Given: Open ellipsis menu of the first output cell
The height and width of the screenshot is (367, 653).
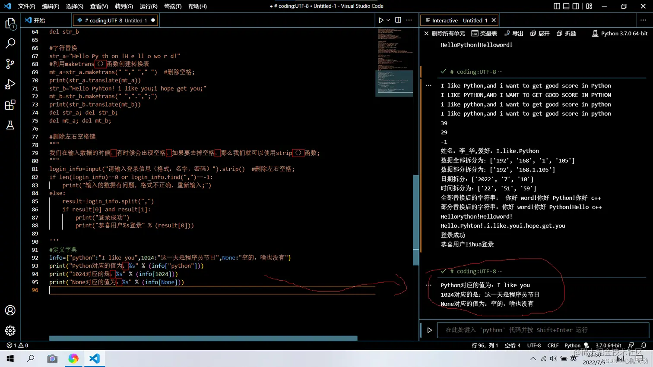Looking at the screenshot, I should click(x=428, y=85).
